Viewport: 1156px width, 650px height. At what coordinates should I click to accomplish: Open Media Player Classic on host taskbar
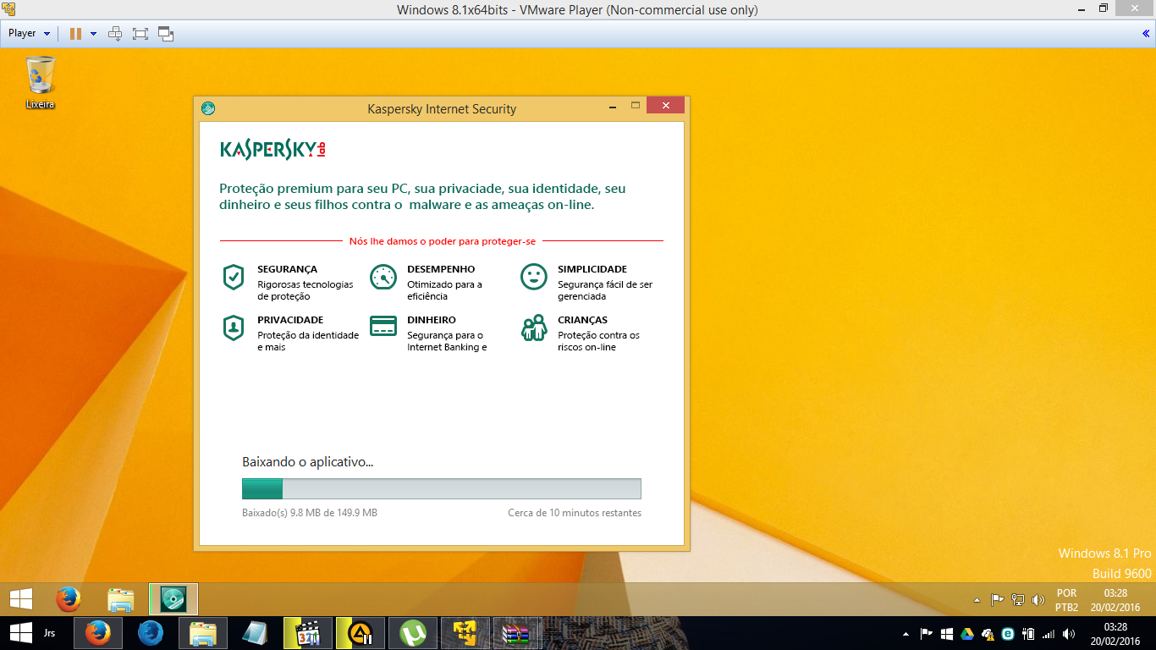[308, 633]
